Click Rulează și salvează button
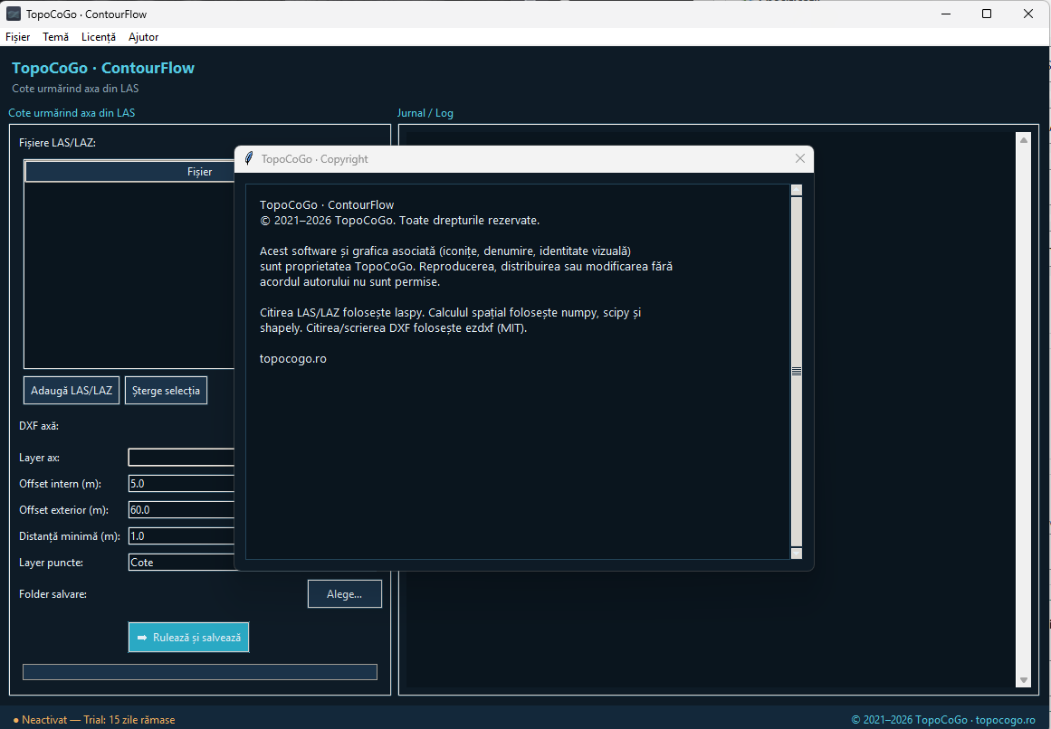This screenshot has height=729, width=1051. [189, 638]
